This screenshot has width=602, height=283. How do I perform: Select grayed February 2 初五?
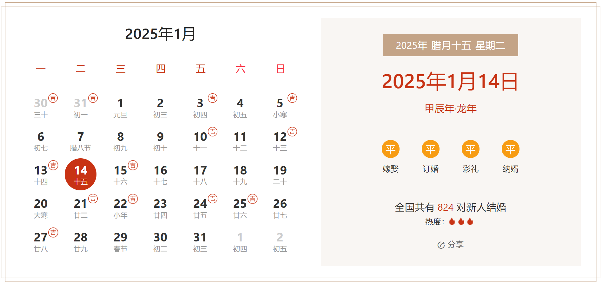280,242
